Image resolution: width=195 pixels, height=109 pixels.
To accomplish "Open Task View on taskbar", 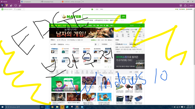I will [x=42, y=107].
